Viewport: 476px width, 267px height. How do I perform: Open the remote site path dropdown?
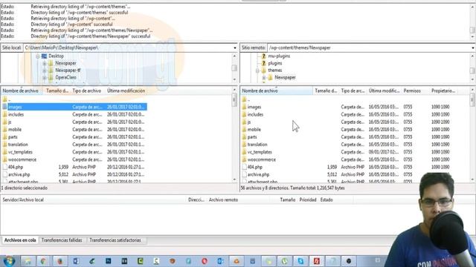coord(473,47)
